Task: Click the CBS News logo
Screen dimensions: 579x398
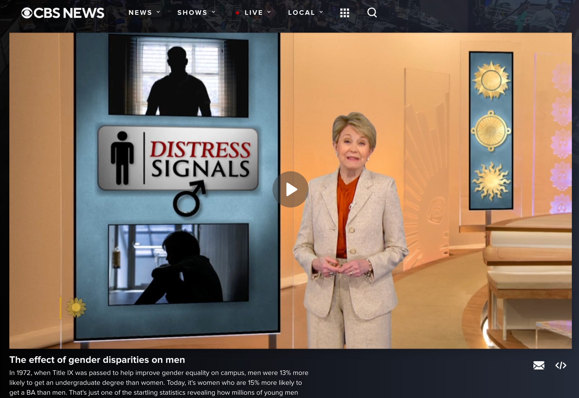Action: (x=63, y=13)
